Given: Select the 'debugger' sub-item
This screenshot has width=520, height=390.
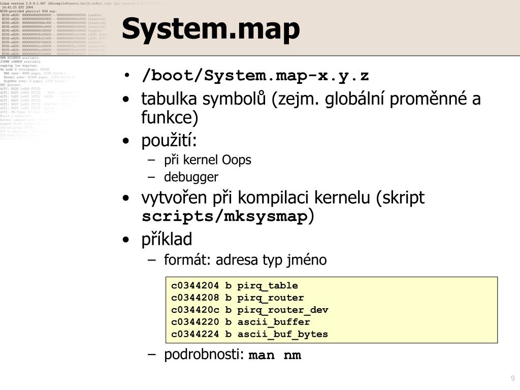Looking at the screenshot, I should click(191, 177).
